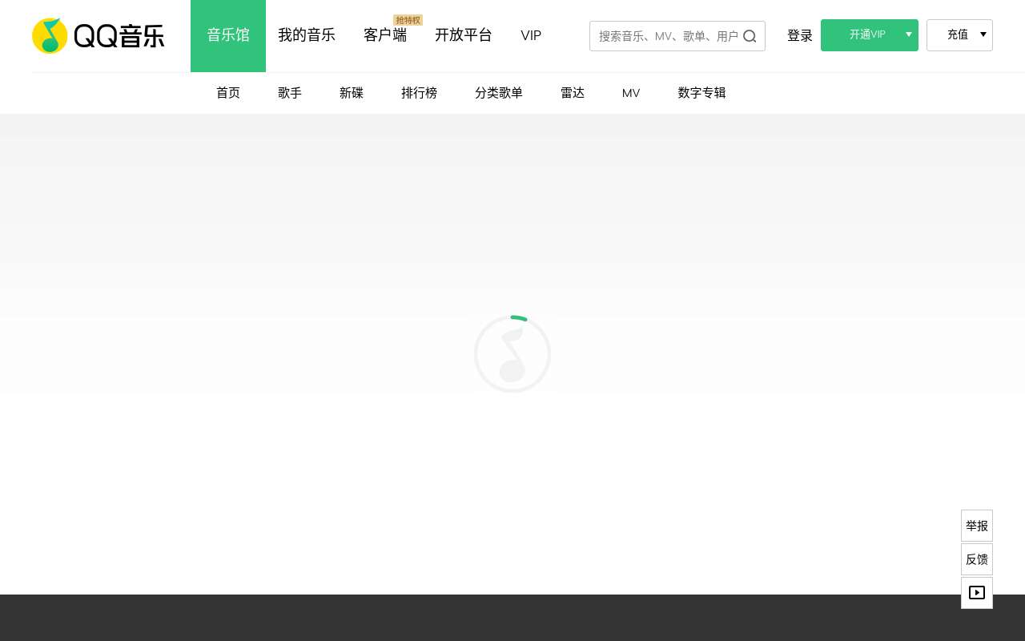The width and height of the screenshot is (1025, 641).
Task: Open the 歌手 submenu item
Action: [x=290, y=93]
